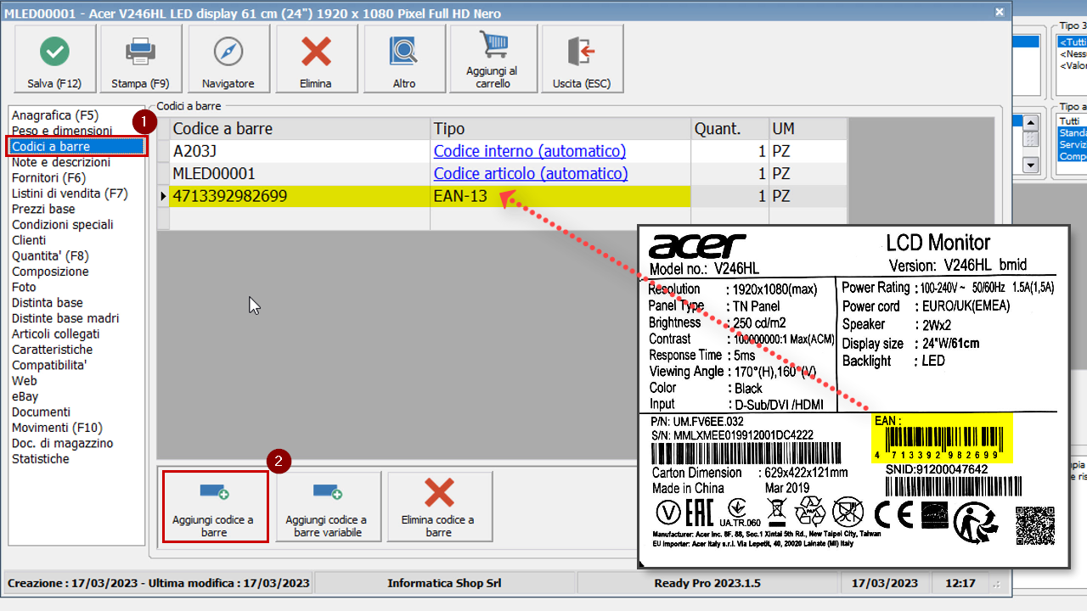1087x611 pixels.
Task: Click the UM column header
Action: coord(808,128)
